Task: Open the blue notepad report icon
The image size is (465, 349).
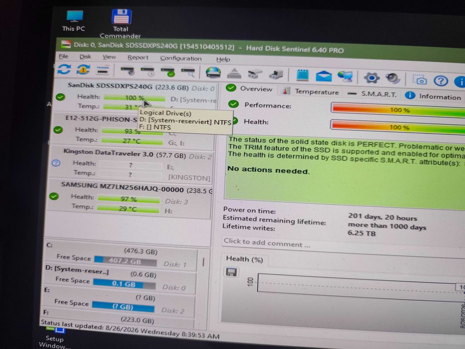Action: click(x=303, y=75)
